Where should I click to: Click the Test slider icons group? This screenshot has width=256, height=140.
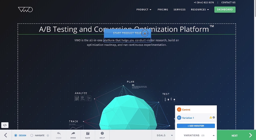(x=170, y=99)
